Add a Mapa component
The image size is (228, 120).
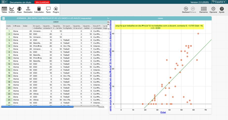(19, 10)
